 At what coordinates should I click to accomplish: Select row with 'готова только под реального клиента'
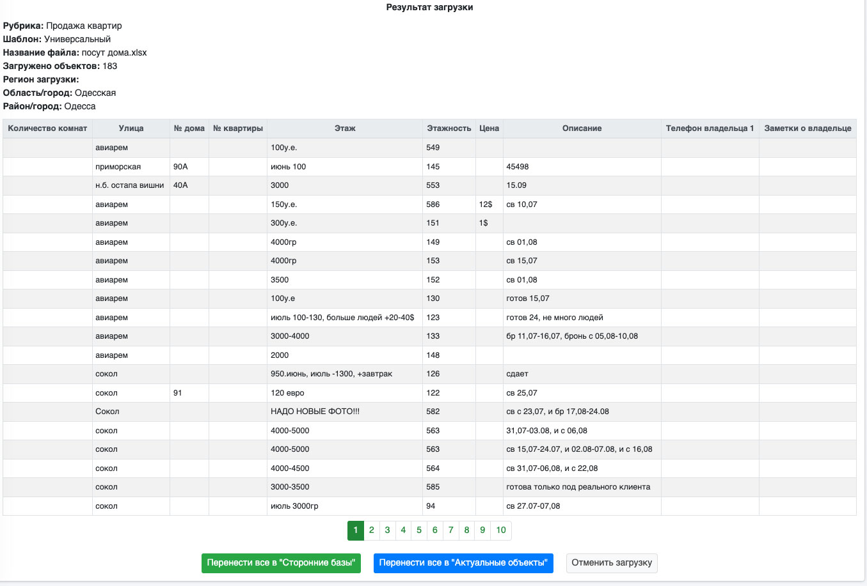pos(578,487)
